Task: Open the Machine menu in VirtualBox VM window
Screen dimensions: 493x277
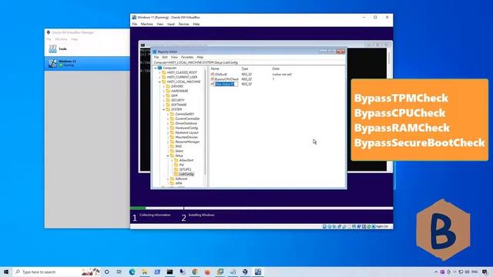Action: (146, 24)
